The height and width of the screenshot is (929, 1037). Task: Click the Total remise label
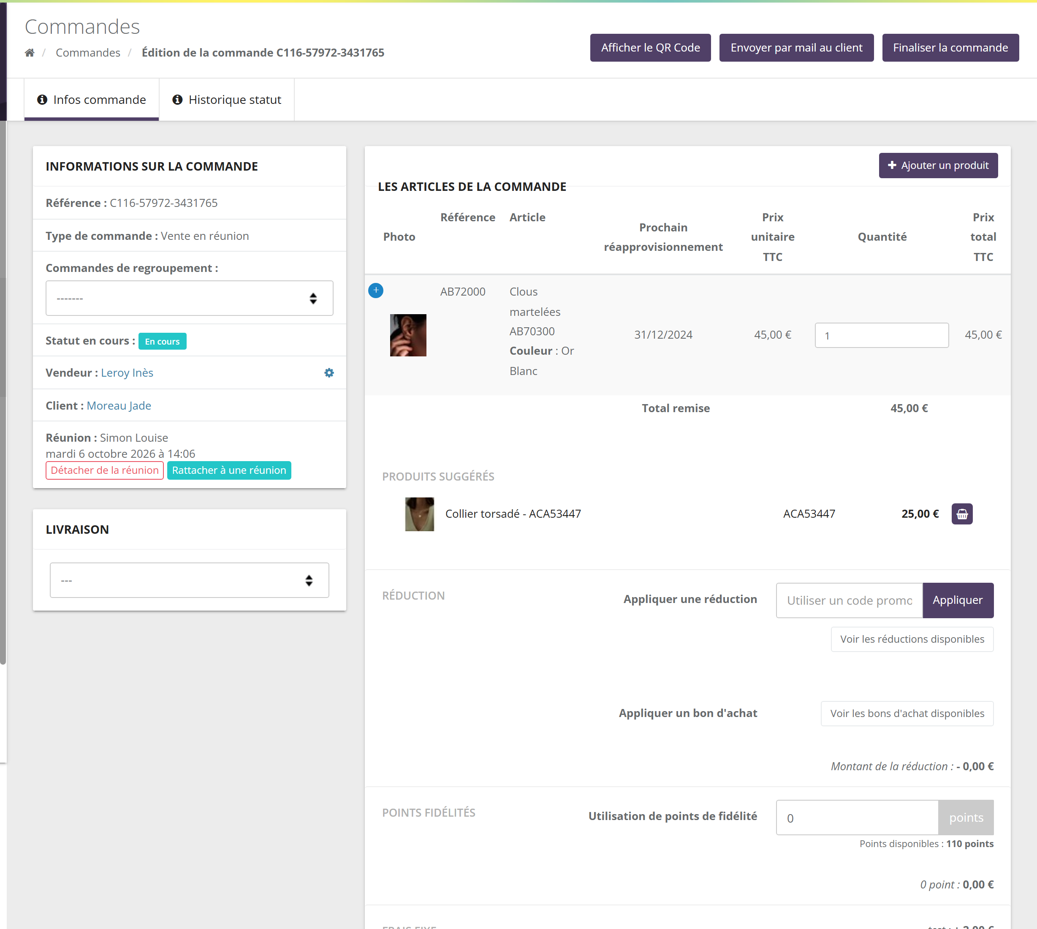pyautogui.click(x=676, y=408)
